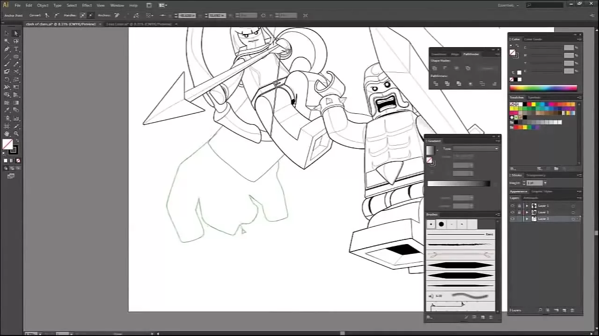
Task: Click the Expand button in Pathfinder panel
Action: pos(488,68)
